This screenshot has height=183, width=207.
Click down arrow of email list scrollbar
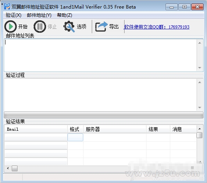[200, 68]
